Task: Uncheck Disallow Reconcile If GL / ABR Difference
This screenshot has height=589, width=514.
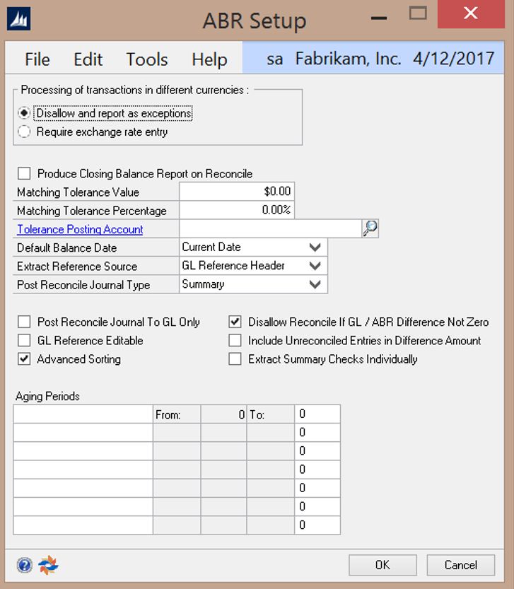Action: [235, 322]
